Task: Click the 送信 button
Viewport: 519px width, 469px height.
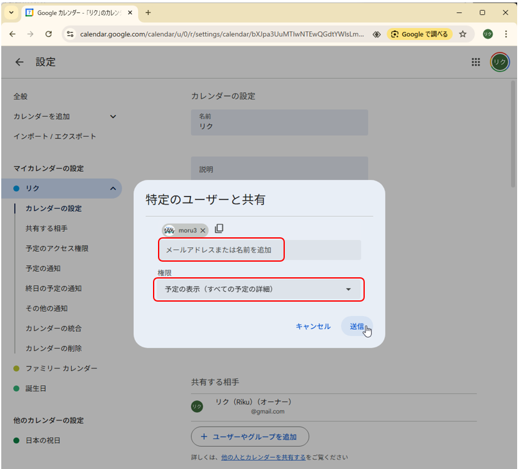Action: tap(357, 326)
